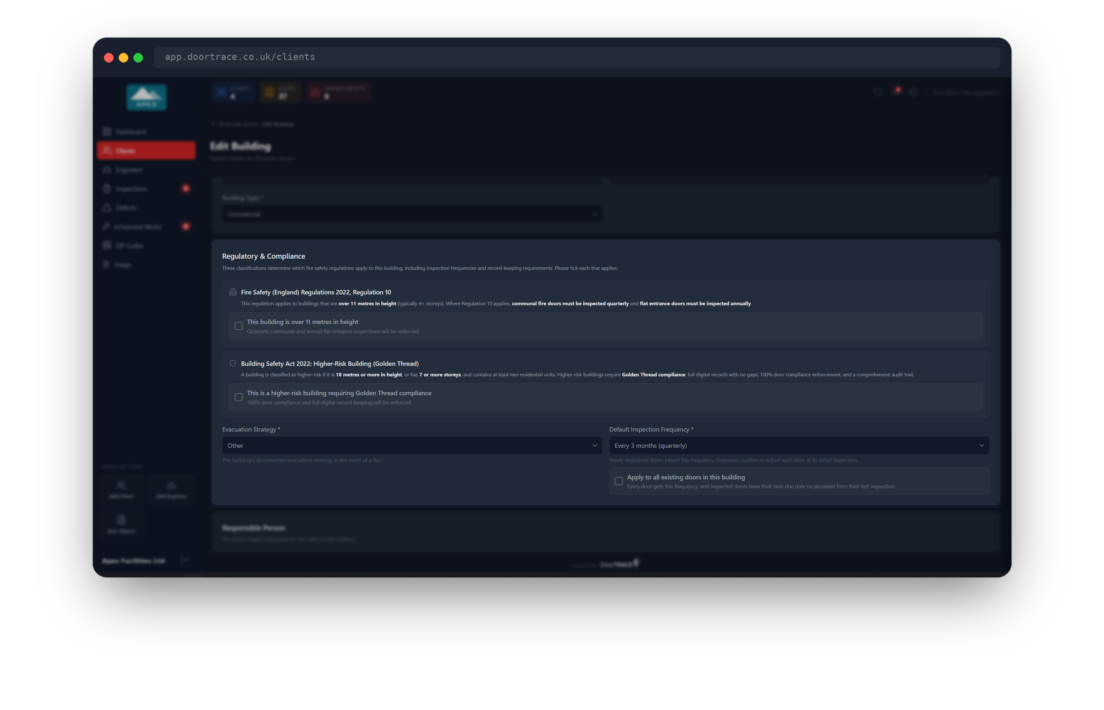
Task: Click the red close window button
Action: [x=109, y=58]
